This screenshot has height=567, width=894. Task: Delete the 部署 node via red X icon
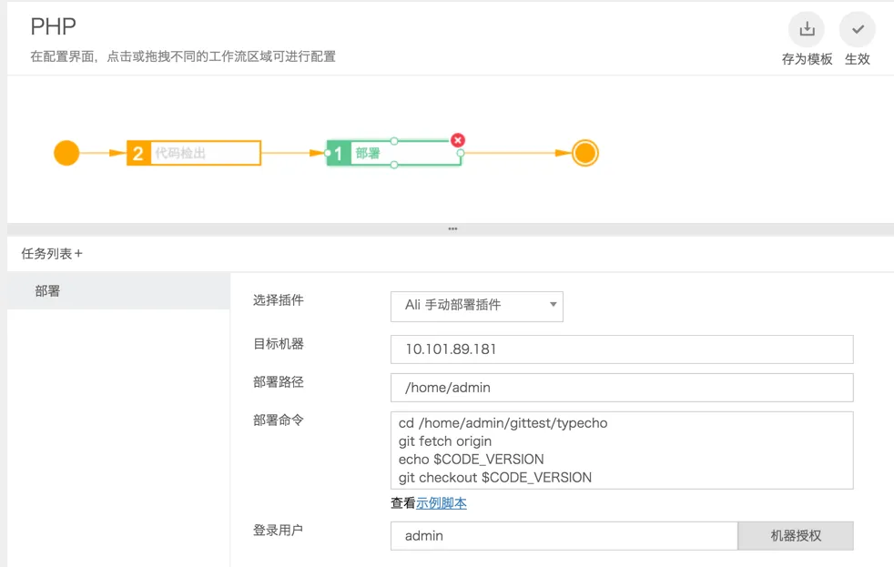pos(458,140)
